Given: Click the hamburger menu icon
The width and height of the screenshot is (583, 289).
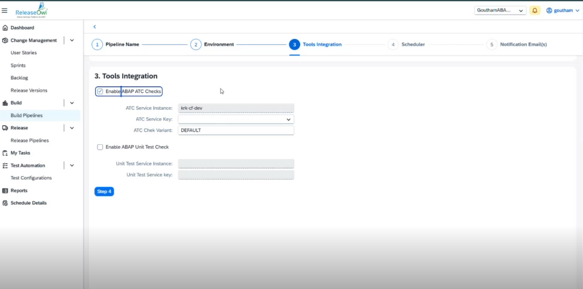Looking at the screenshot, I should point(5,10).
